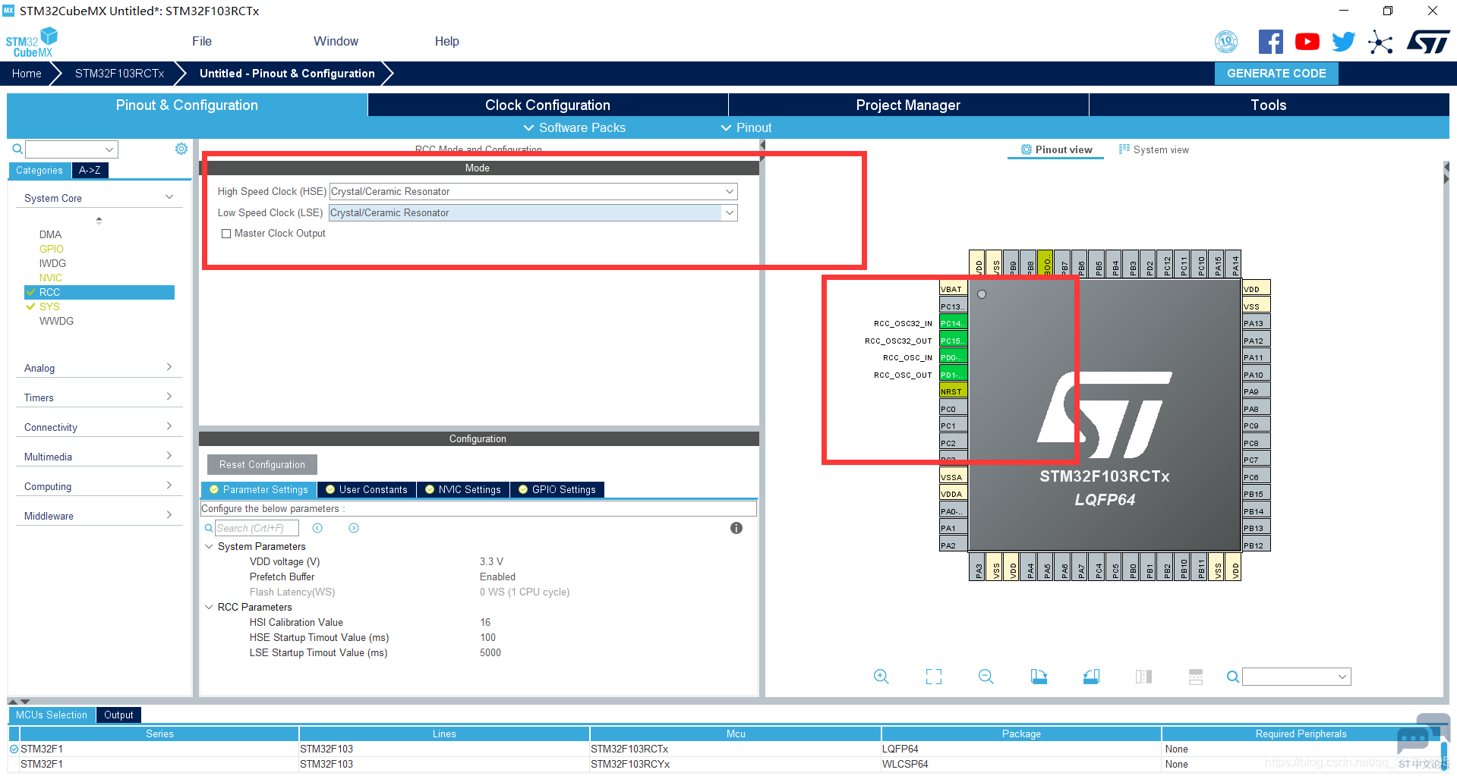The height and width of the screenshot is (776, 1457).
Task: Open the ST 10-year anniversary badge icon
Action: coord(1226,42)
